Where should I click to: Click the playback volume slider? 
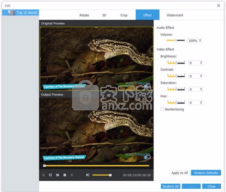pyautogui.click(x=102, y=175)
